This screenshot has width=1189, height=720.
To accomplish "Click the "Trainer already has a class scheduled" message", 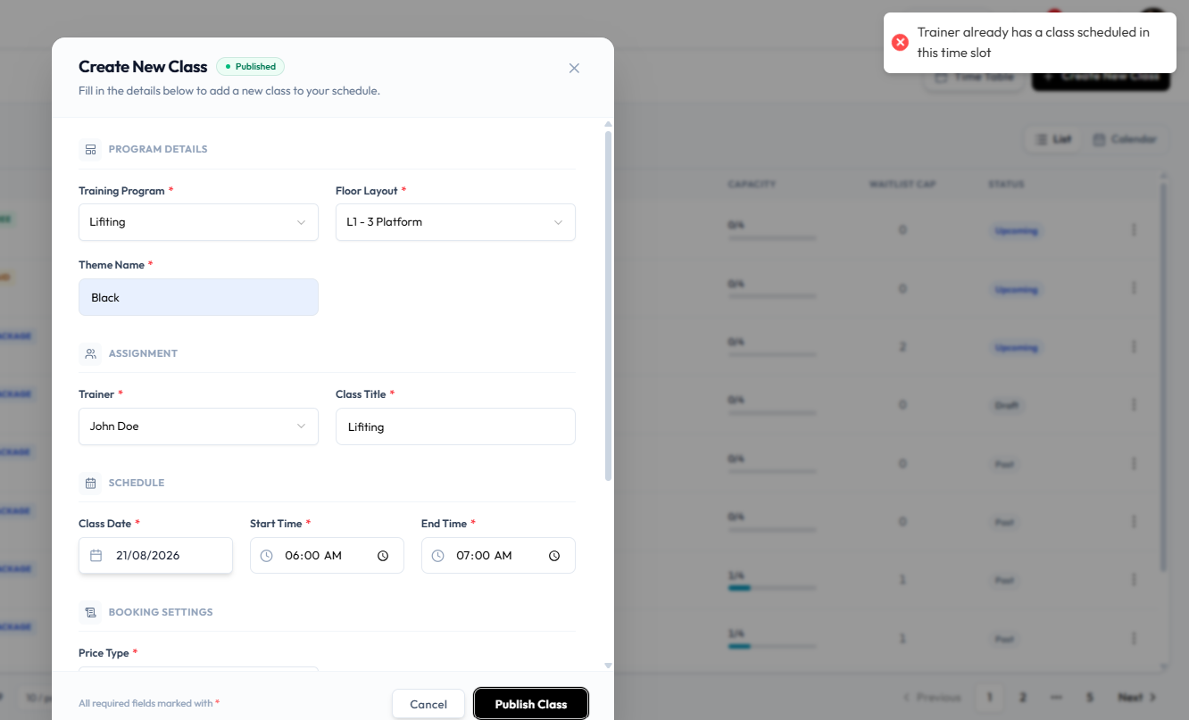I will [x=1034, y=43].
